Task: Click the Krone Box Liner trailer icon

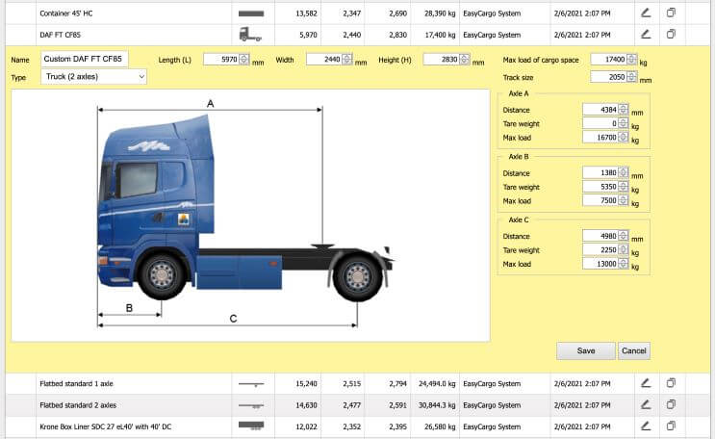Action: (x=251, y=426)
